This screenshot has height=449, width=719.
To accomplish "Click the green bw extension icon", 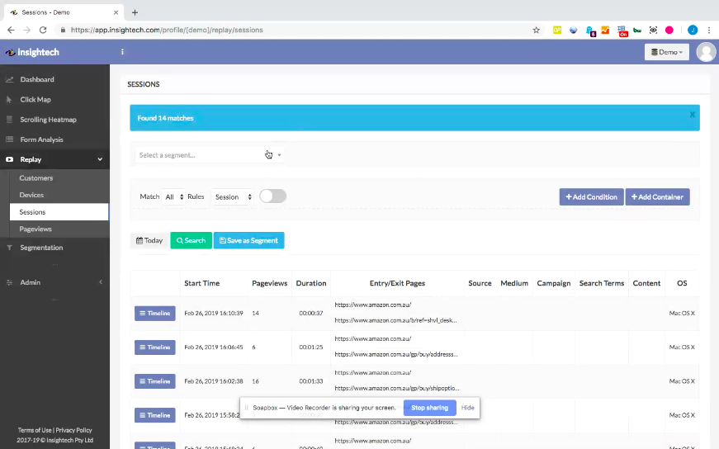I will coord(637,30).
